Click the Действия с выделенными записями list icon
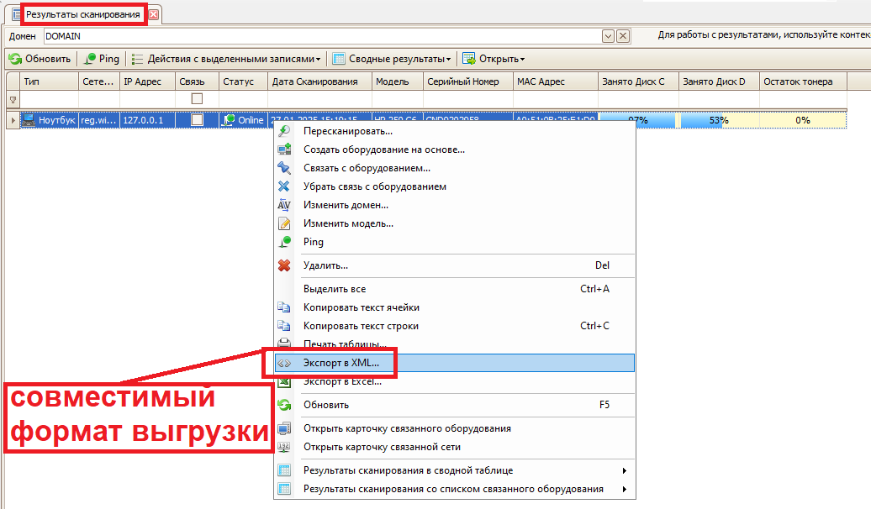 tap(137, 58)
